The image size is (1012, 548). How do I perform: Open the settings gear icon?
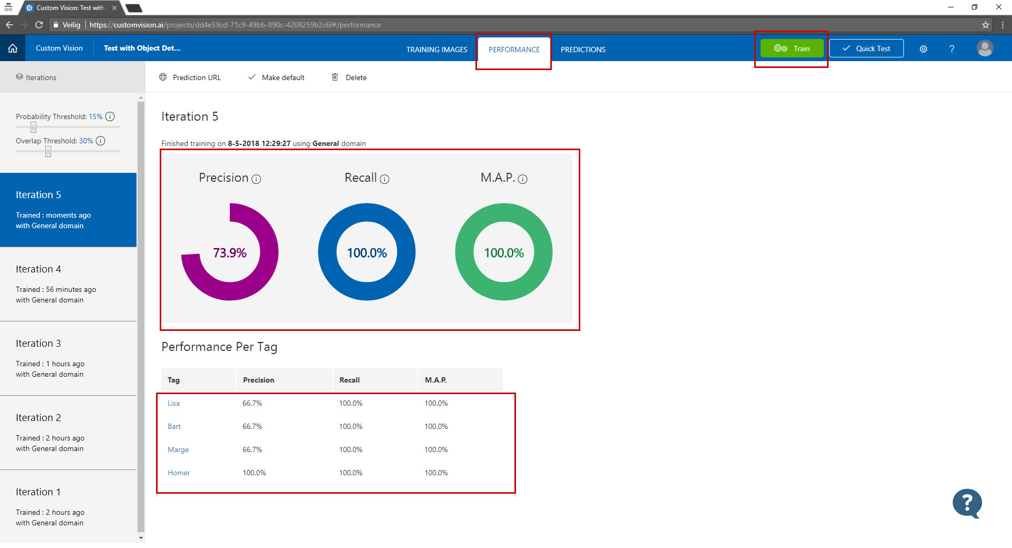click(923, 49)
